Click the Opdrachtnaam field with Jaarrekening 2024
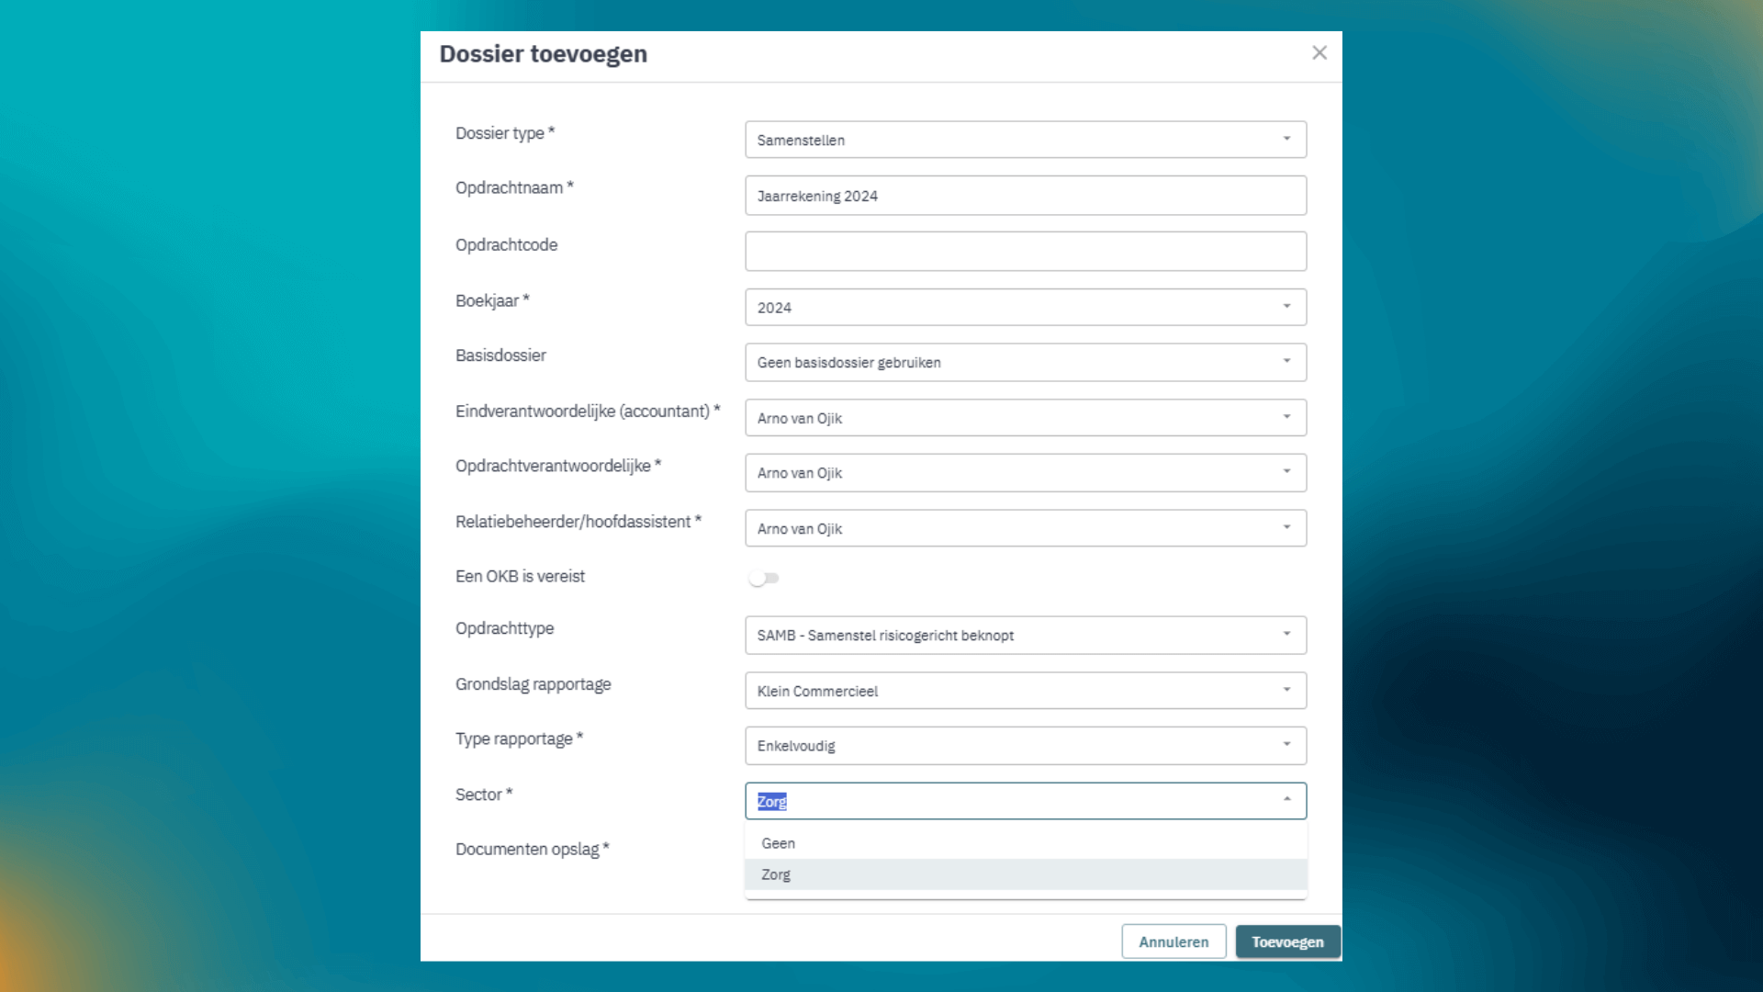1763x992 pixels. [1026, 196]
